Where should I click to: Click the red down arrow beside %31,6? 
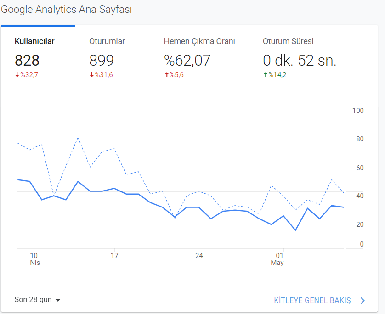pyautogui.click(x=91, y=75)
